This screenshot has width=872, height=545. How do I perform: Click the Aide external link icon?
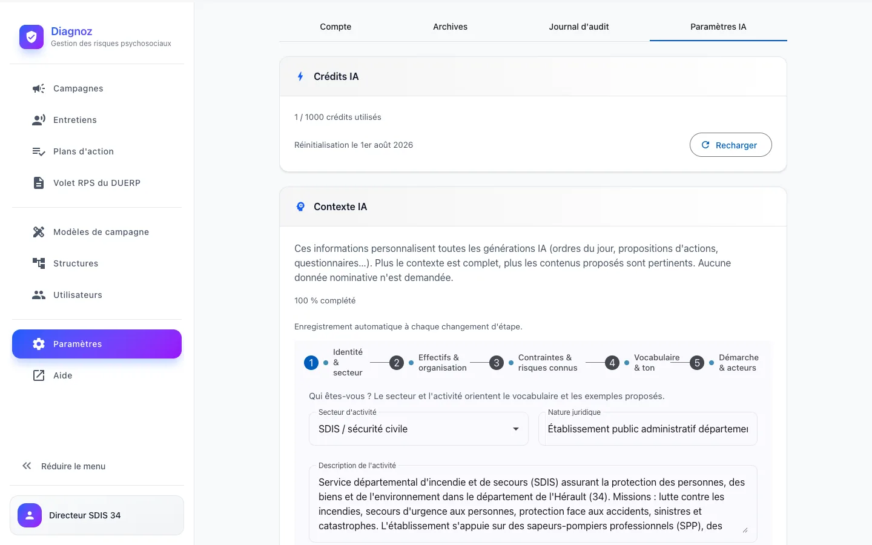[39, 375]
